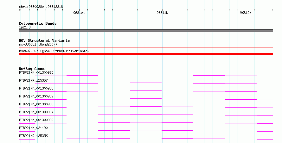Click the thick red nsv4072207 variant bar

coord(146,54)
